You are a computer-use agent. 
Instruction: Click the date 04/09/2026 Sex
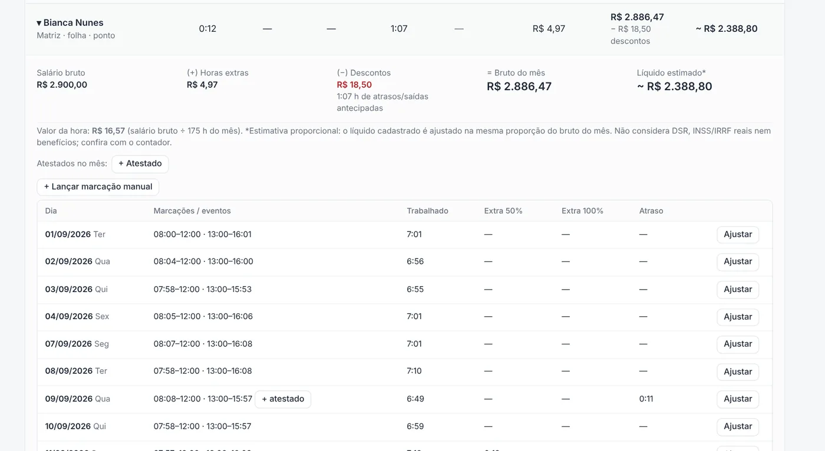tap(77, 316)
